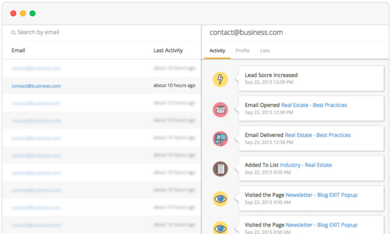This screenshot has width=392, height=234.
Task: Click the yellow minimize window button
Action: [23, 13]
